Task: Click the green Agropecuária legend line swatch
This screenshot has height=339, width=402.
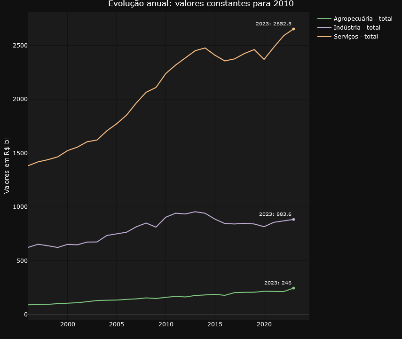Action: click(324, 18)
